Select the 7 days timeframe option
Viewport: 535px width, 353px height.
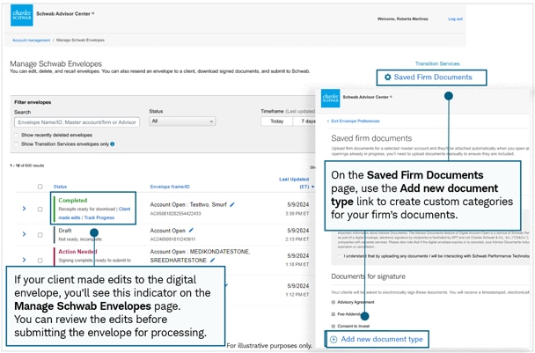coord(305,121)
